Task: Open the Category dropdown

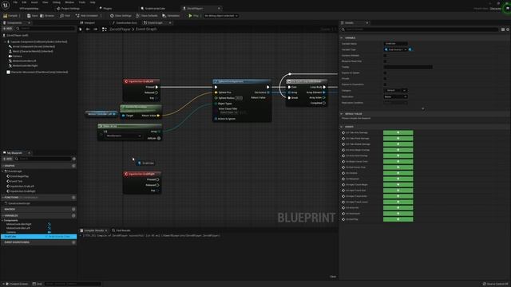Action: (396, 90)
